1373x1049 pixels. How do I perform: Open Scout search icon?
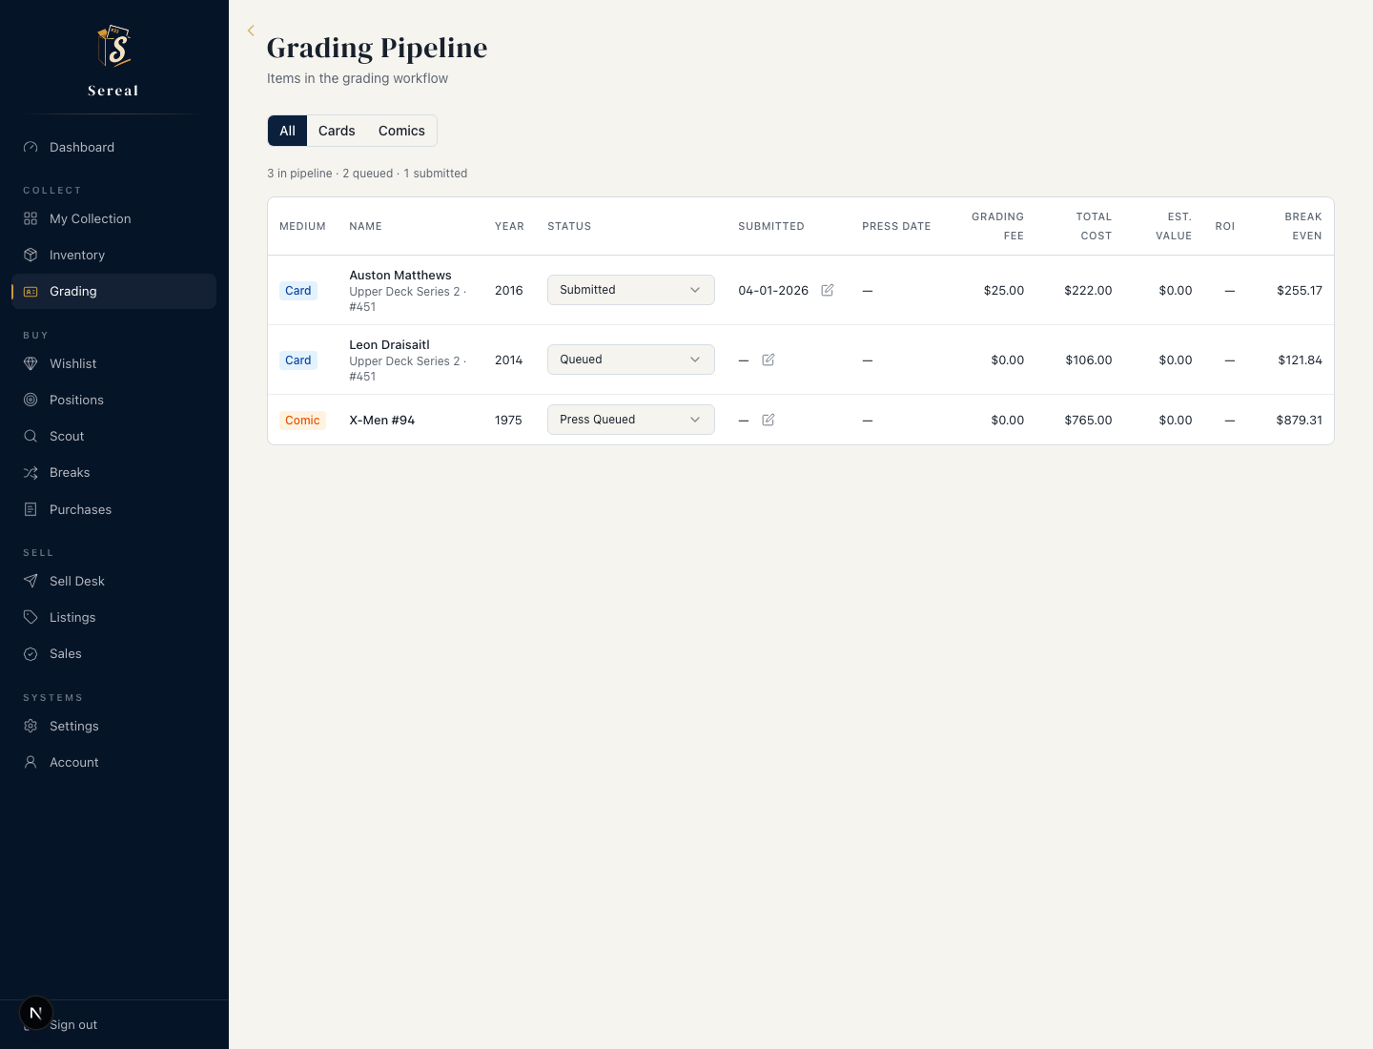pos(31,436)
